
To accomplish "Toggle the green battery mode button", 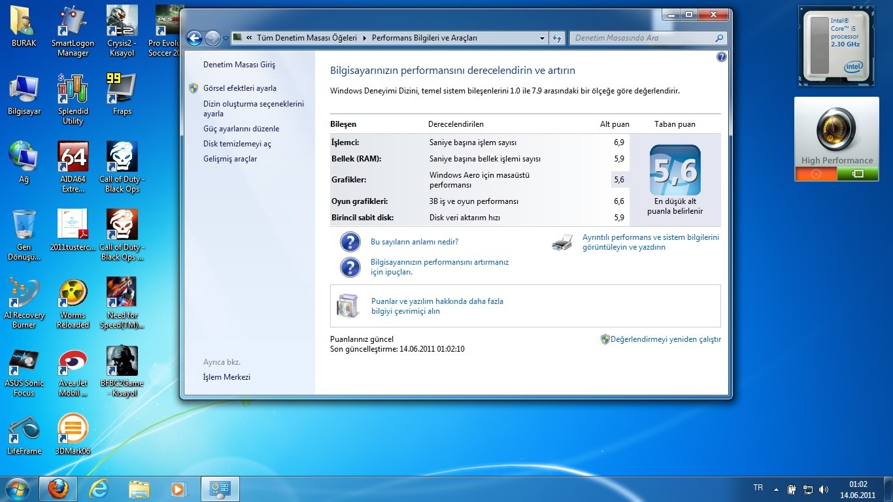I will 858,174.
